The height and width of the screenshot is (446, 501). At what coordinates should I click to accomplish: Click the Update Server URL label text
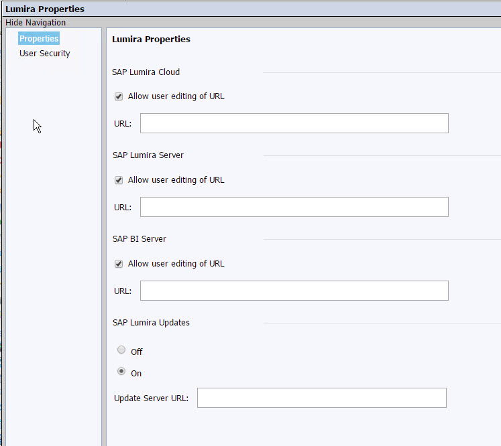tap(151, 398)
